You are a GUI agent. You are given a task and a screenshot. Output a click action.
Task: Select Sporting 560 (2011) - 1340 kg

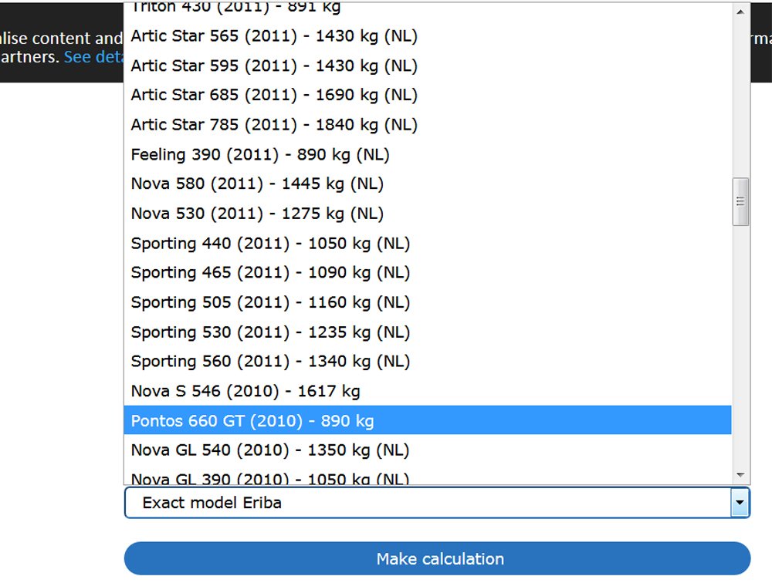(428, 362)
